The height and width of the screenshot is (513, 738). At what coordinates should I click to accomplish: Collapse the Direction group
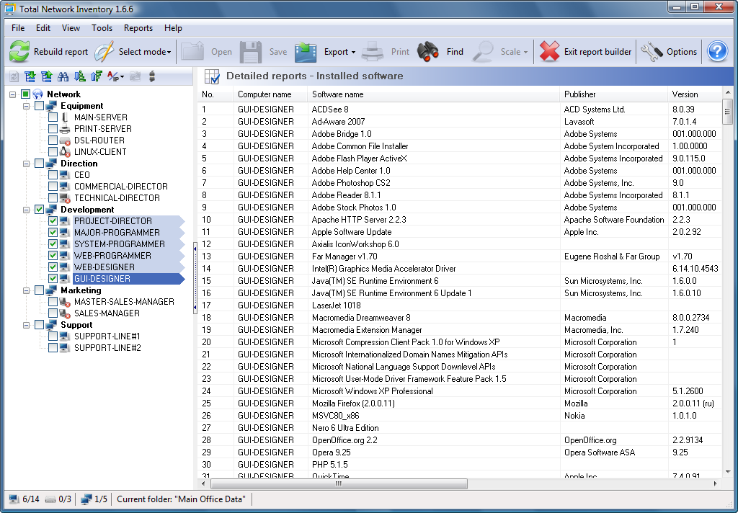tap(27, 164)
